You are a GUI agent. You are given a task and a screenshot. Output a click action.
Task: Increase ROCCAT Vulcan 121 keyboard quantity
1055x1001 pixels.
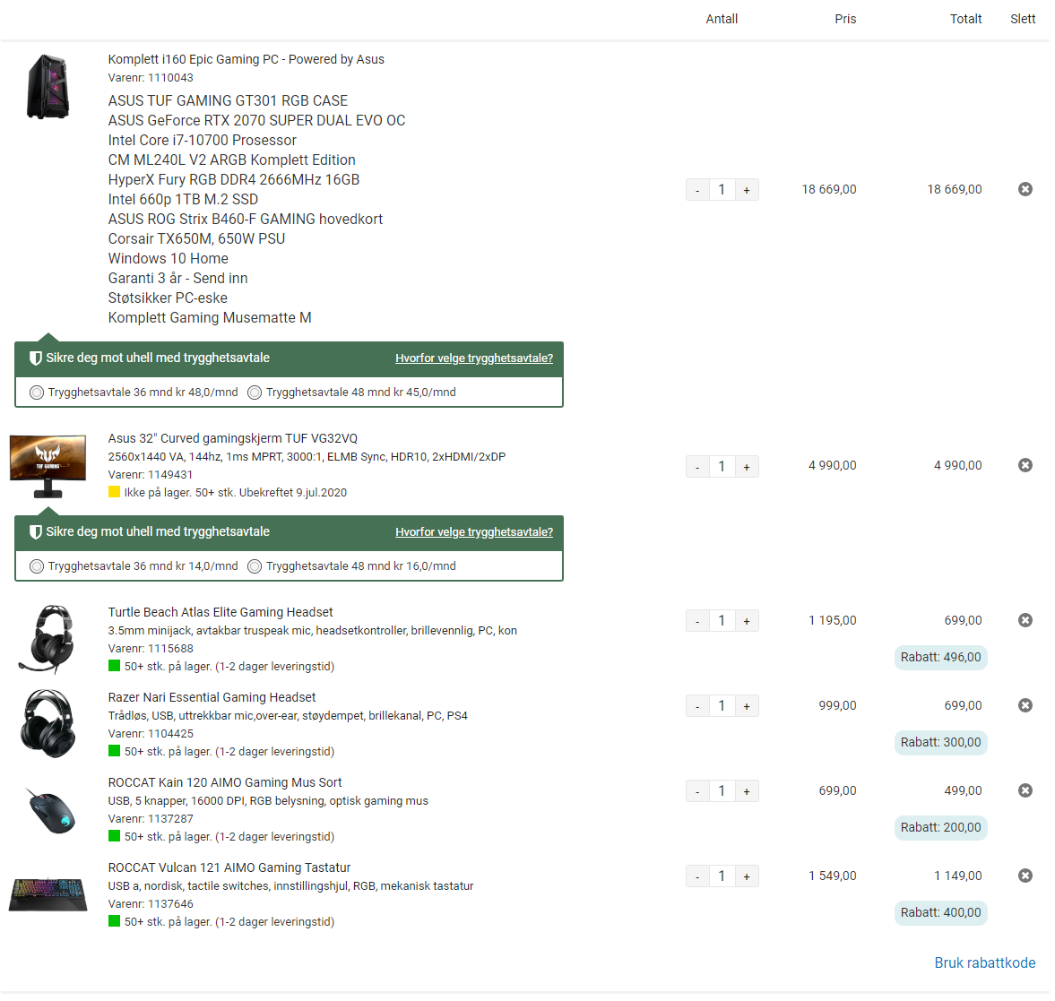pos(747,876)
